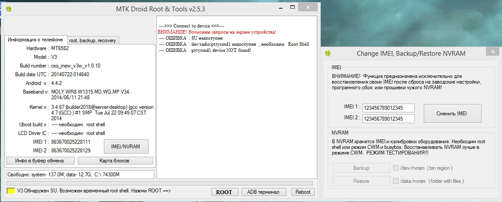This screenshot has height=202, width=502.
Task: Close the MTK Droid Root & Tools window
Action: pos(308,7)
